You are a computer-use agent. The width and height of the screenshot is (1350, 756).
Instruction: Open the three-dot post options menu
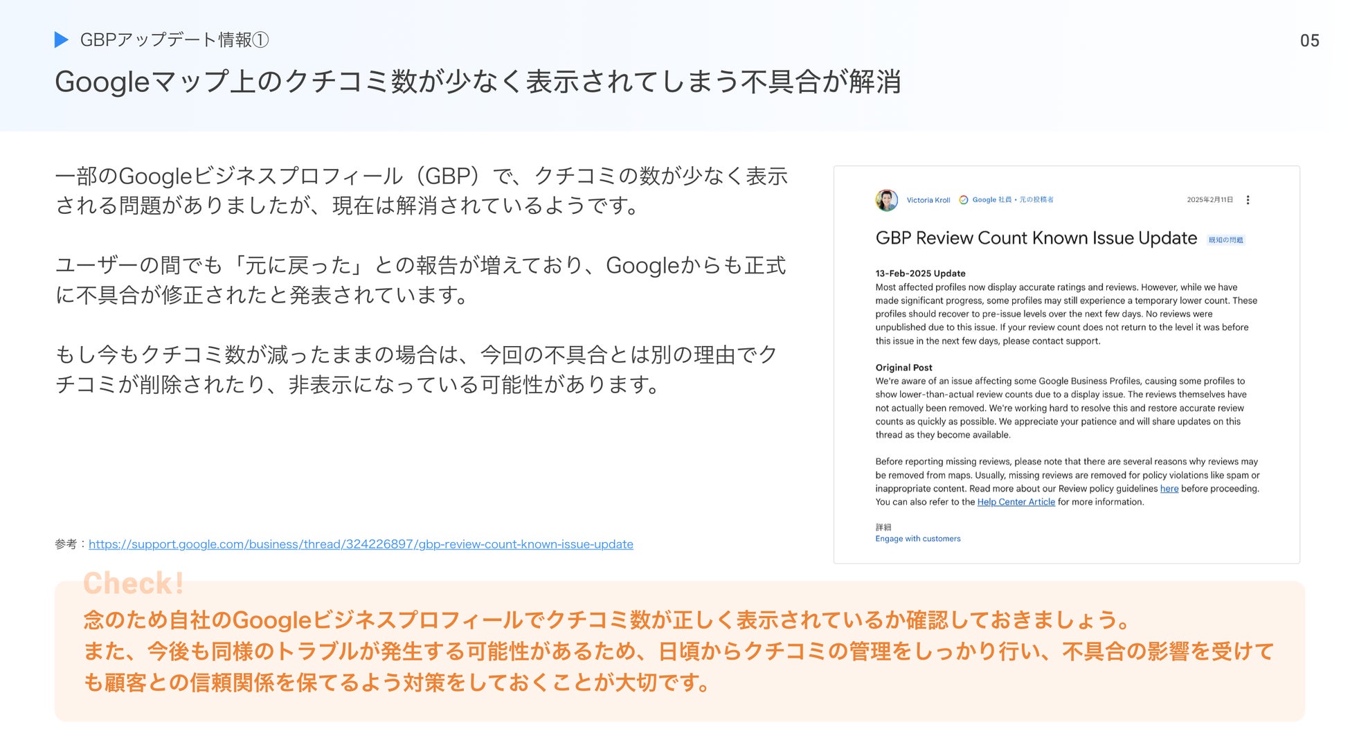pyautogui.click(x=1248, y=200)
